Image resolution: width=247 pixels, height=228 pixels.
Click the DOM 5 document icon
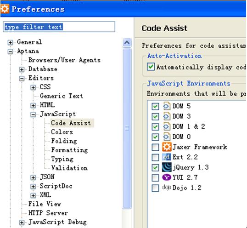coord(167,106)
